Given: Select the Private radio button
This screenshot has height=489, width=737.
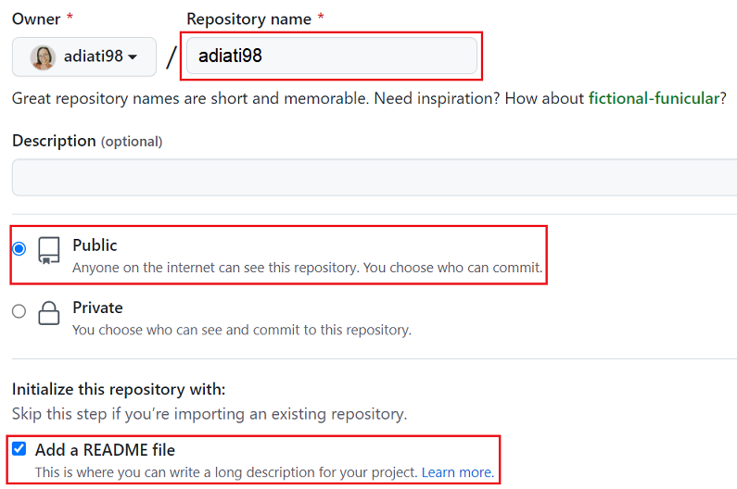Looking at the screenshot, I should click(x=19, y=311).
